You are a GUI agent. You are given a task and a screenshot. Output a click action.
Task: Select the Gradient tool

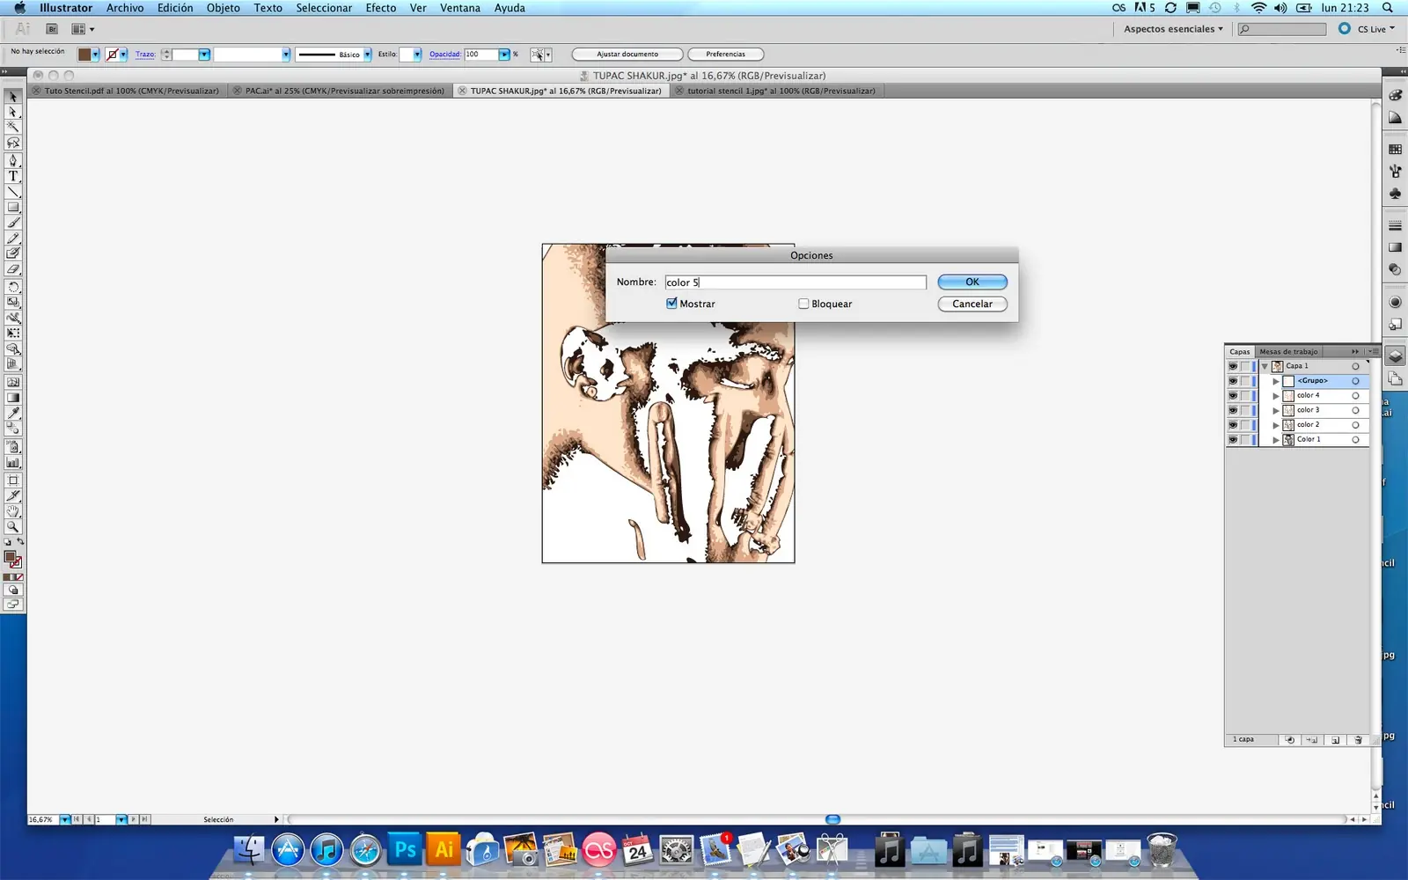[x=13, y=398]
